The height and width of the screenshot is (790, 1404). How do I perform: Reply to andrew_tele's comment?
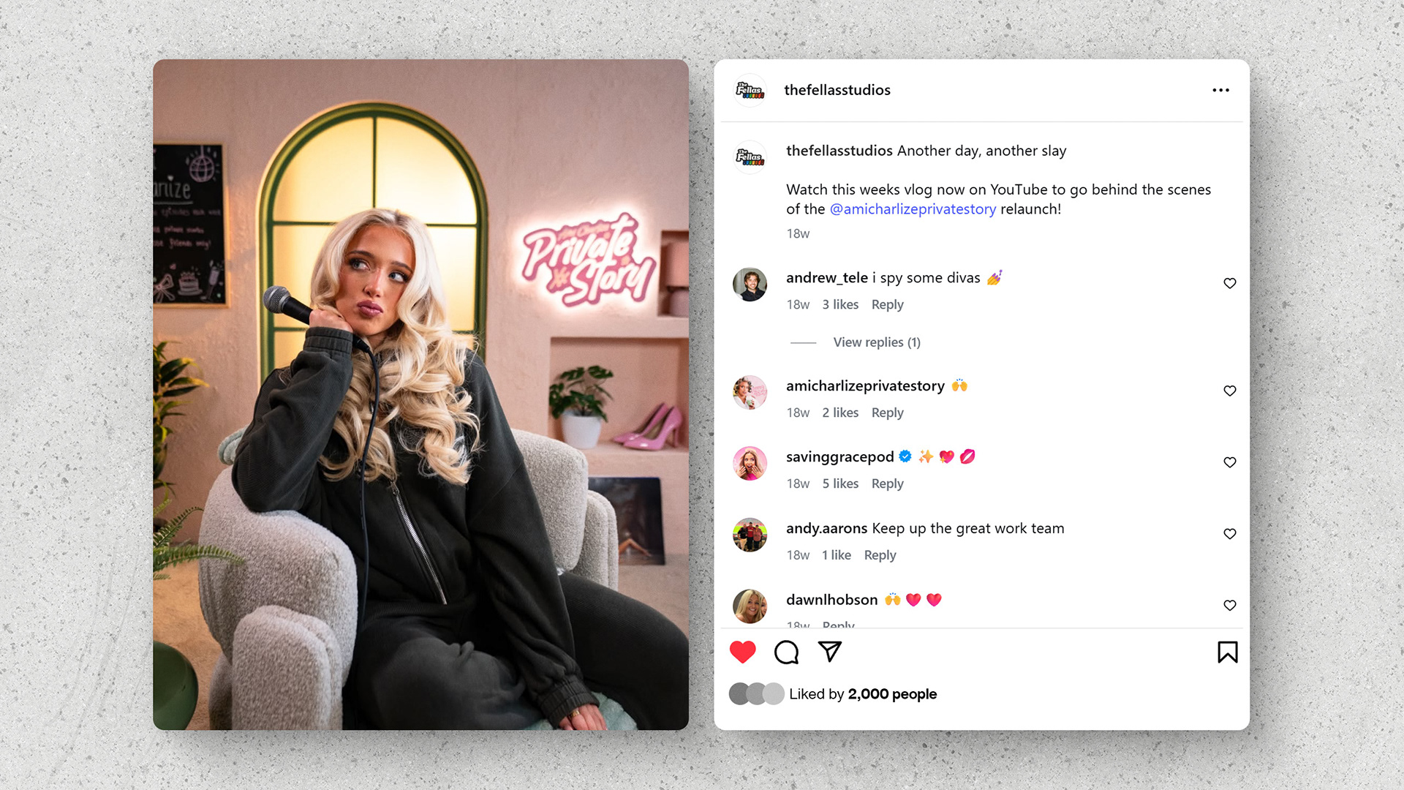pyautogui.click(x=887, y=304)
